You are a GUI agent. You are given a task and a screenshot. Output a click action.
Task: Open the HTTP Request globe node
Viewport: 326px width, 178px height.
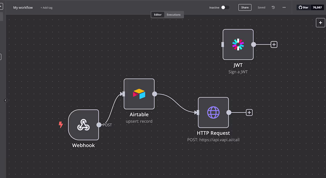tap(213, 112)
